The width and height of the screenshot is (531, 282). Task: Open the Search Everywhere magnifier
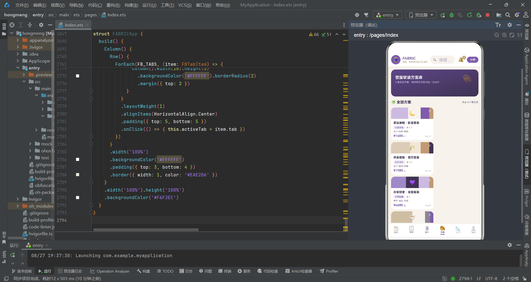tap(508, 15)
